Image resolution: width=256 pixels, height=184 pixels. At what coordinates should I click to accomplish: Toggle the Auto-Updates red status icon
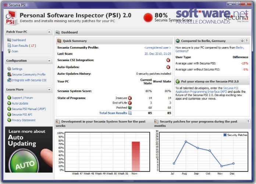[168, 67]
